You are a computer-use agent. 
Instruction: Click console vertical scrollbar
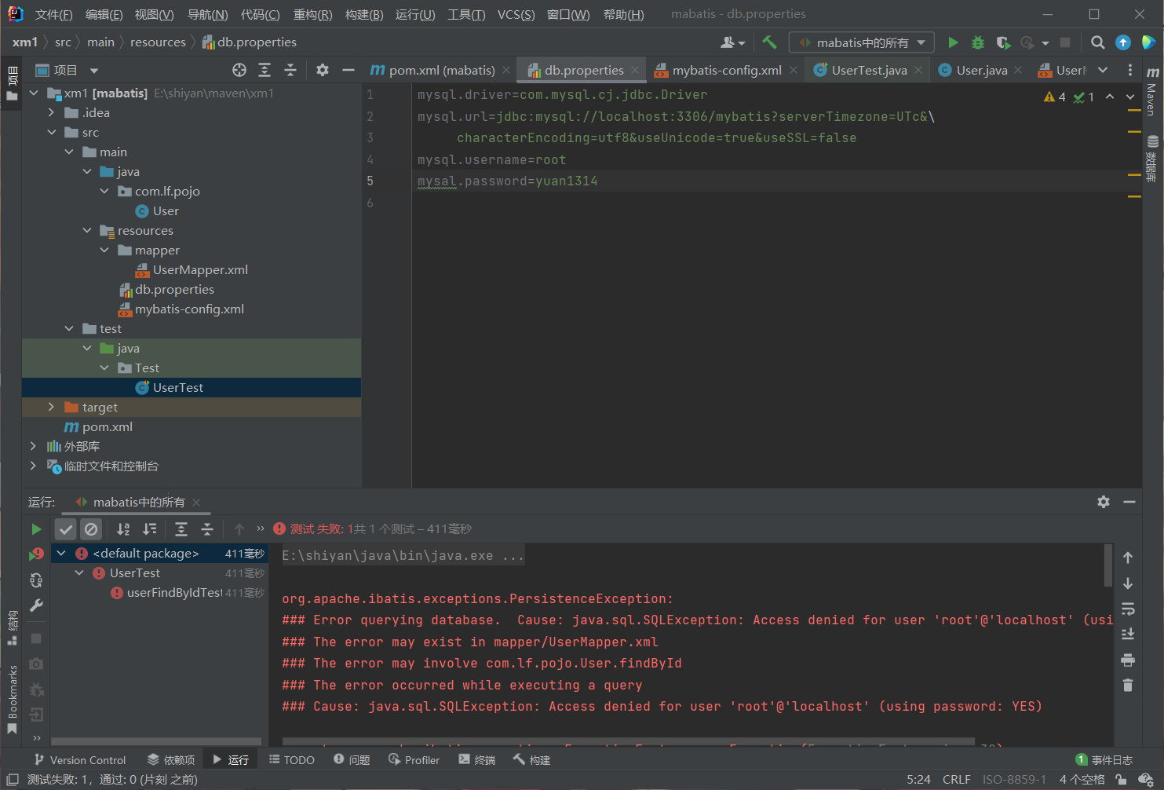pyautogui.click(x=1107, y=565)
